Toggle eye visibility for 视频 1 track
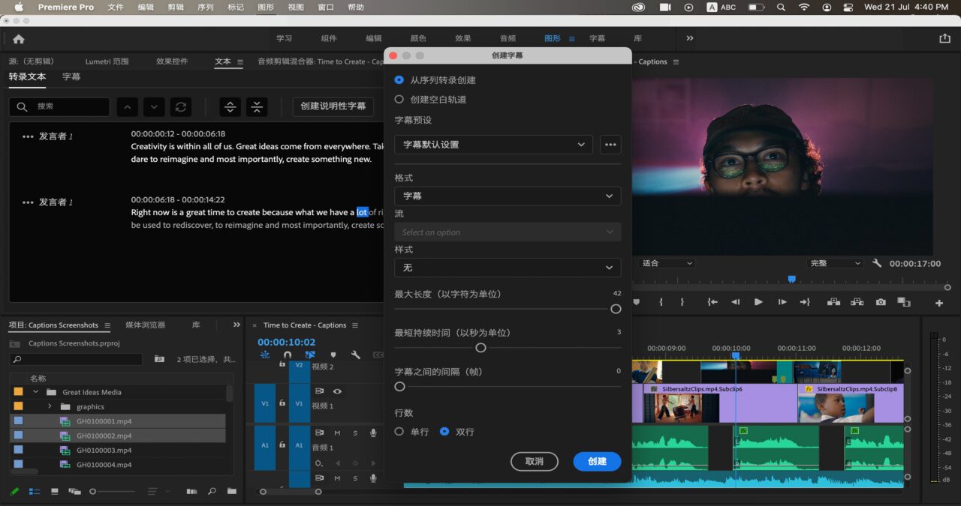Screen dimensions: 961x506 (x=337, y=391)
